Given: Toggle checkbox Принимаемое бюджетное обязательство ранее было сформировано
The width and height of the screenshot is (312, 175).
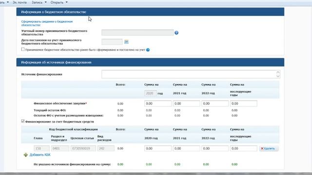Looking at the screenshot, I should click(x=23, y=49).
